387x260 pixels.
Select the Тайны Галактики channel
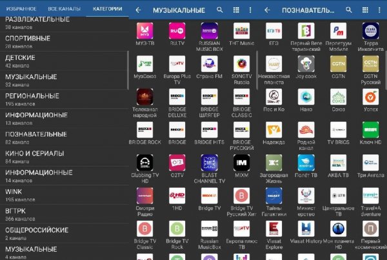point(273,196)
